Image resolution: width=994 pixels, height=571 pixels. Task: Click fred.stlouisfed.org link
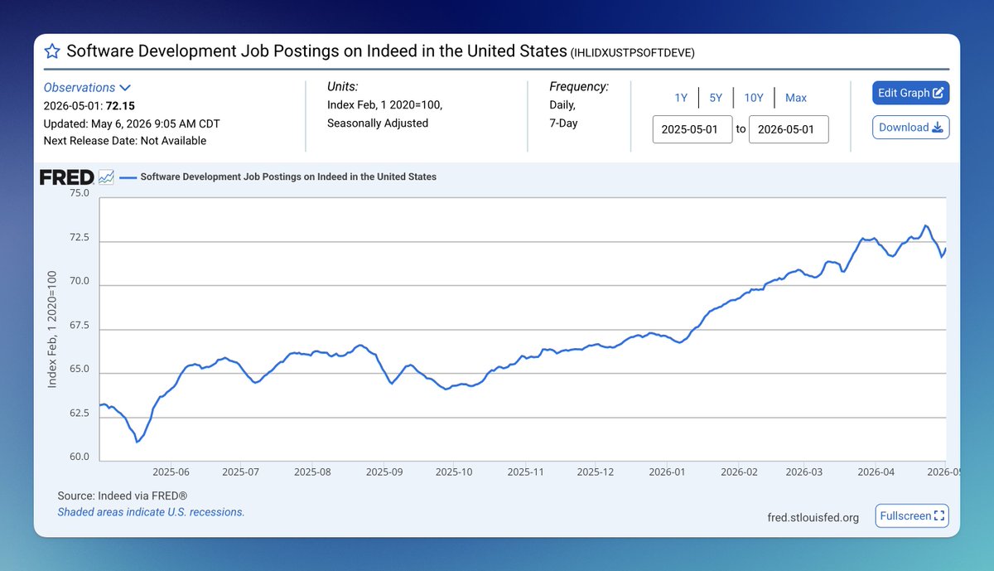(x=813, y=517)
